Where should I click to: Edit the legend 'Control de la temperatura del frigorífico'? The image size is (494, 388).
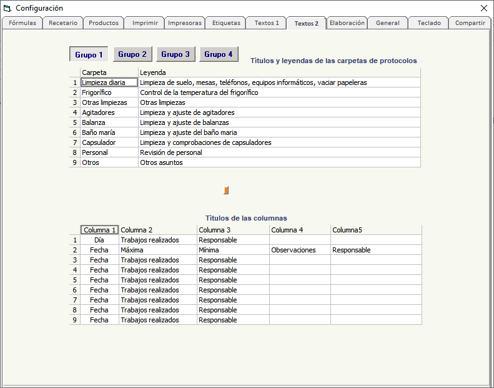(x=279, y=92)
